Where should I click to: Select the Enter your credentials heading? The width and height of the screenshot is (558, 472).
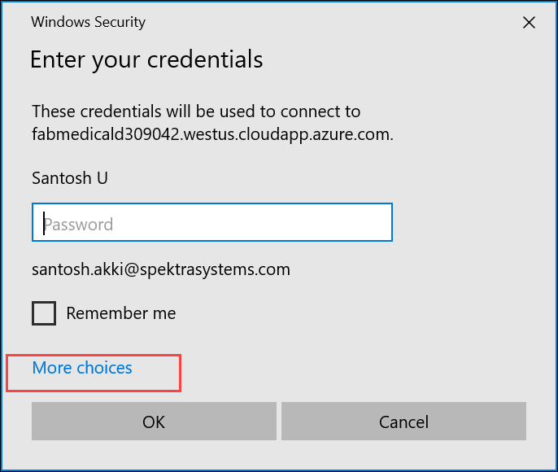click(x=146, y=59)
